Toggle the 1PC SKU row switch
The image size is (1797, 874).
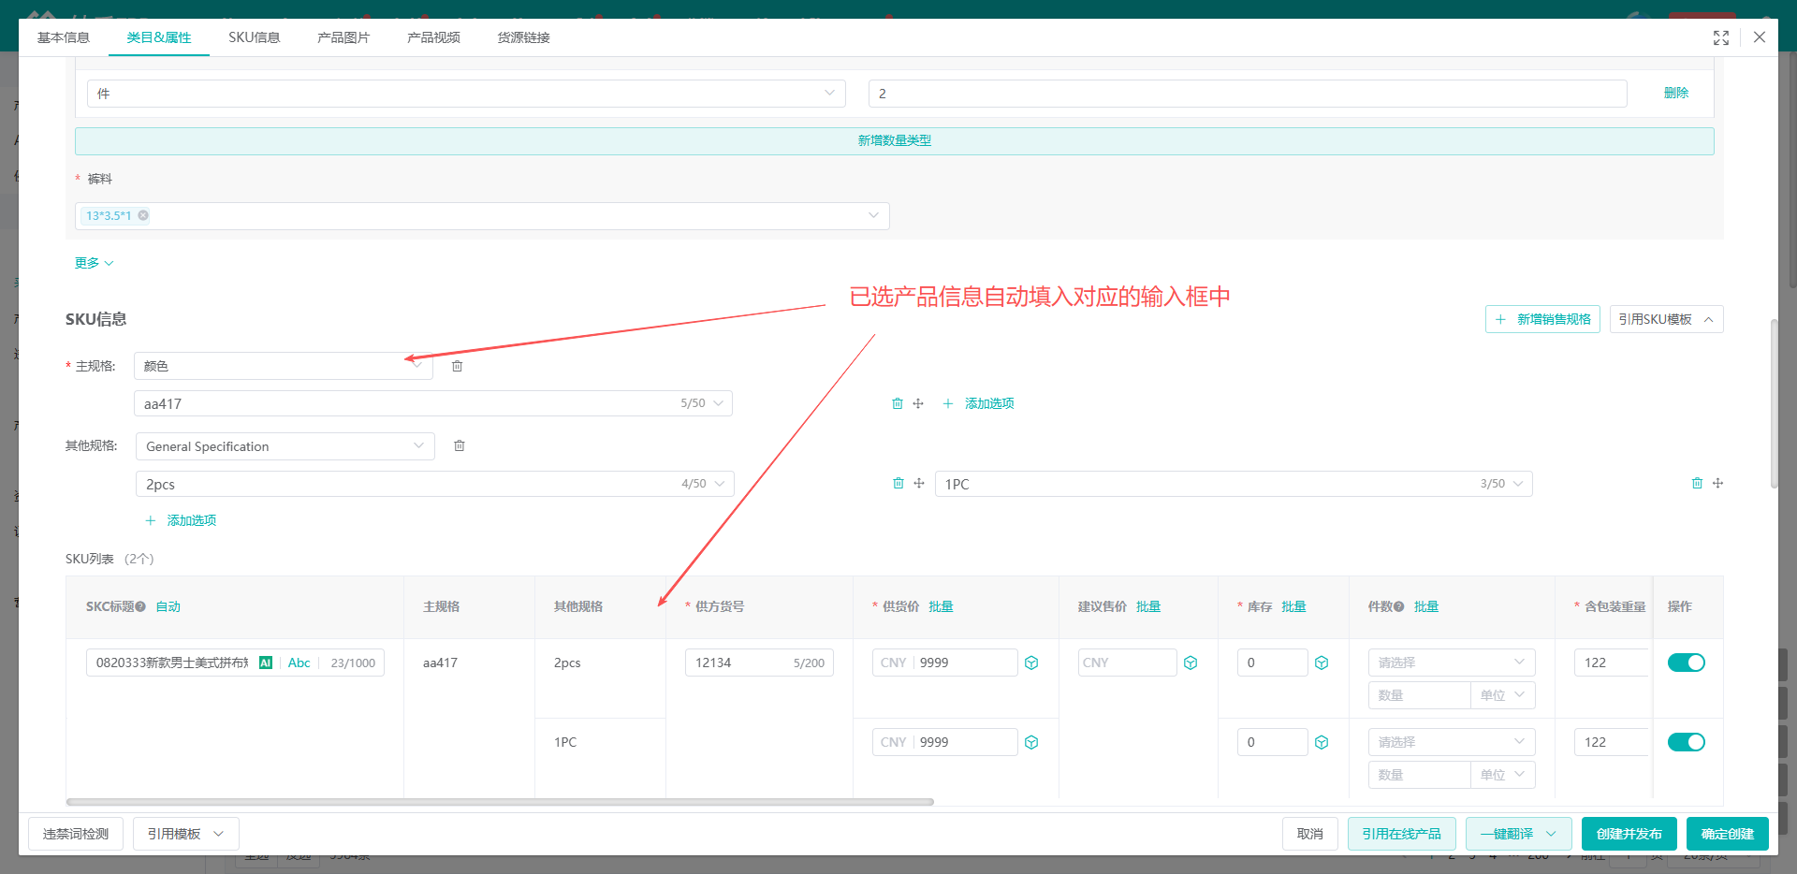coord(1686,742)
